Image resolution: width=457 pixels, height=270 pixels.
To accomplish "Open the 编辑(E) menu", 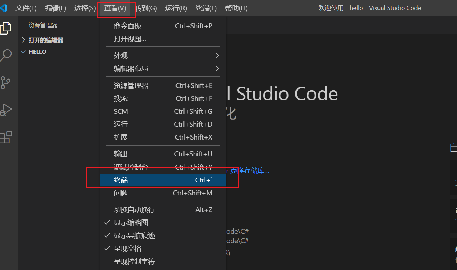I will point(55,8).
